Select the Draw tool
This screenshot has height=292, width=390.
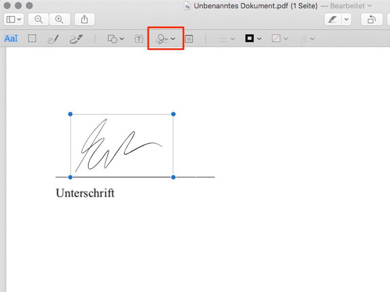(76, 39)
